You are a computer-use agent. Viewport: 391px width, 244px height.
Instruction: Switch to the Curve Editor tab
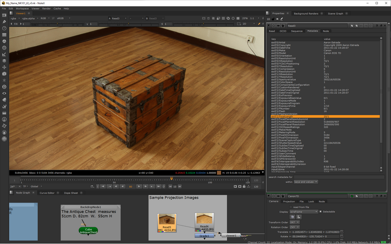click(47, 193)
